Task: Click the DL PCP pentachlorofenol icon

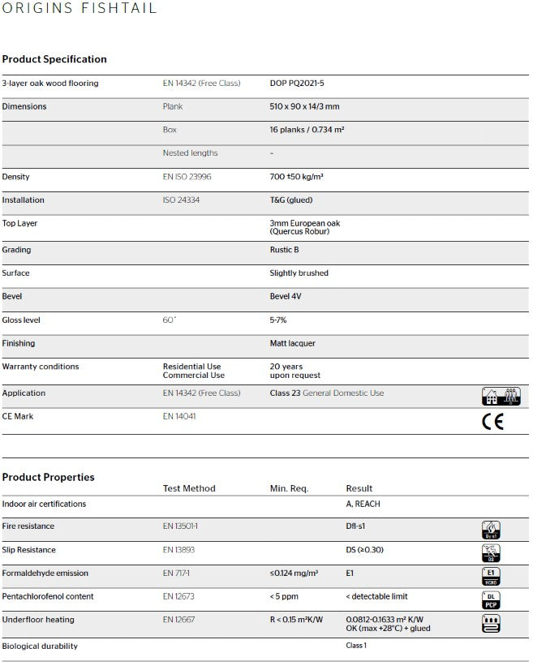Action: pyautogui.click(x=491, y=600)
